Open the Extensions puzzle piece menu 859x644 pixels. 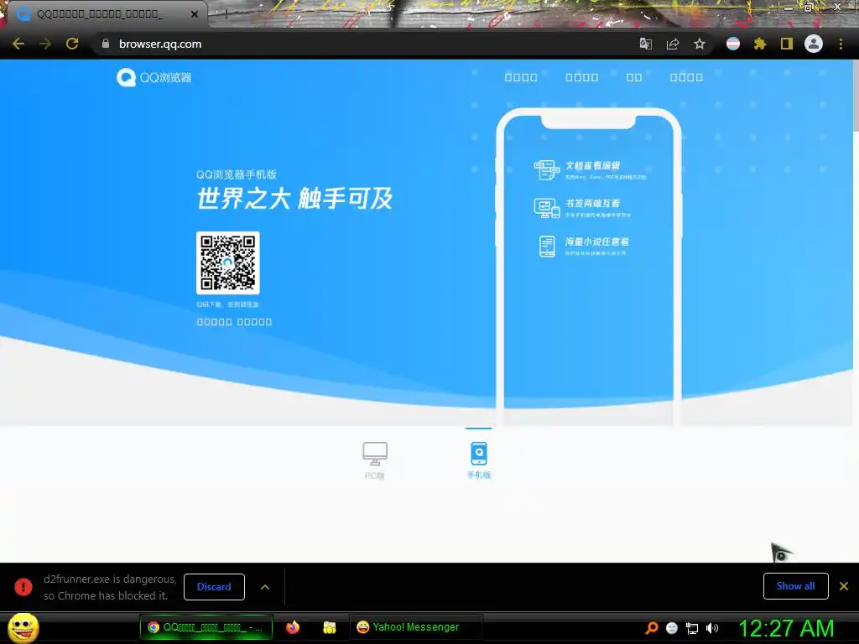click(760, 44)
